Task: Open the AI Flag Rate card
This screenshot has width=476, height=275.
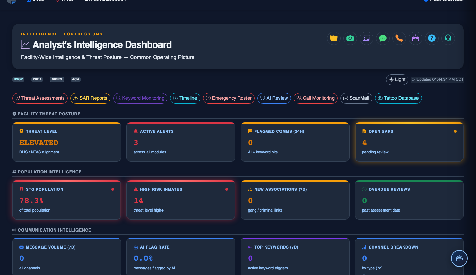Action: click(181, 257)
